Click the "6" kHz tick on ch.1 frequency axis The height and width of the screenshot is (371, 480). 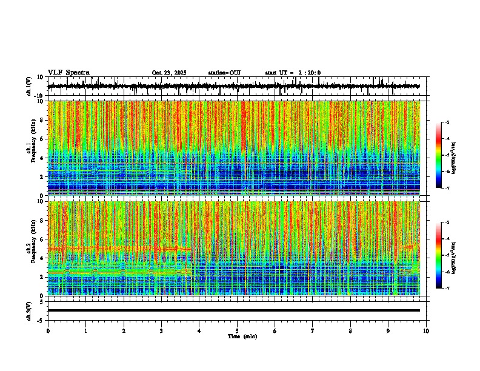click(x=42, y=139)
